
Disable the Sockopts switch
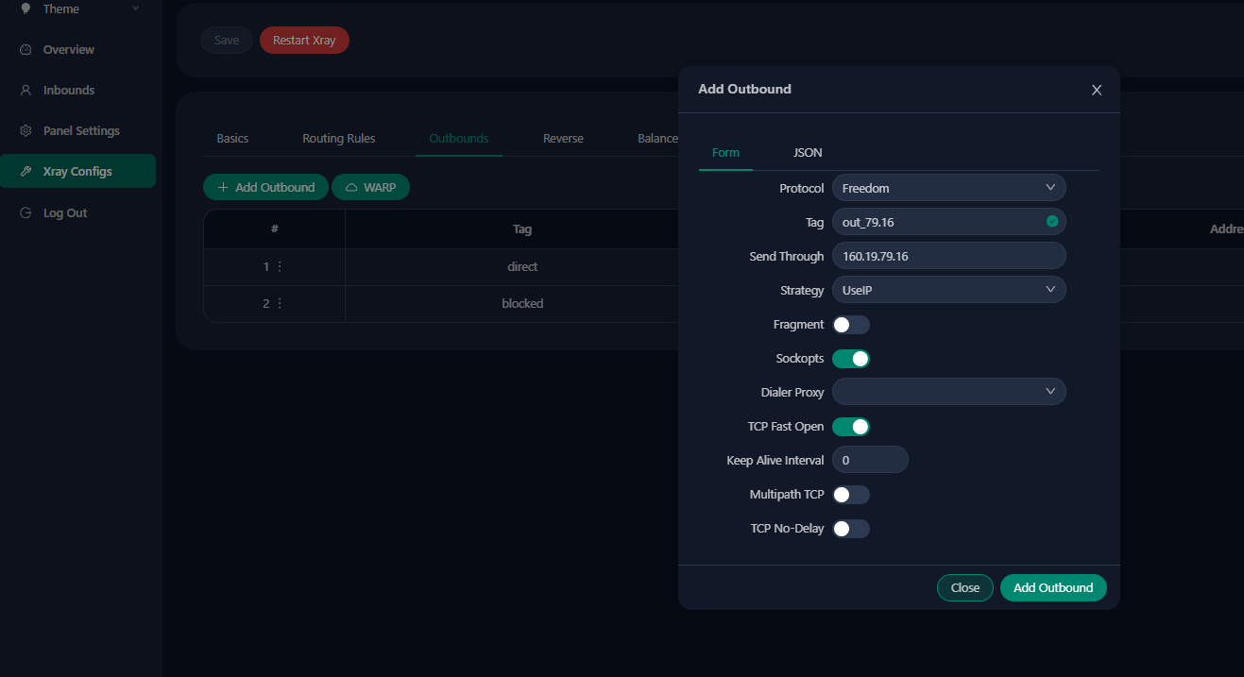click(x=850, y=359)
